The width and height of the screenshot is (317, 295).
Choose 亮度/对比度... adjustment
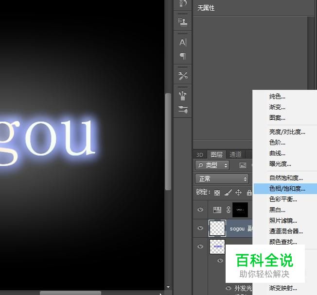(287, 132)
